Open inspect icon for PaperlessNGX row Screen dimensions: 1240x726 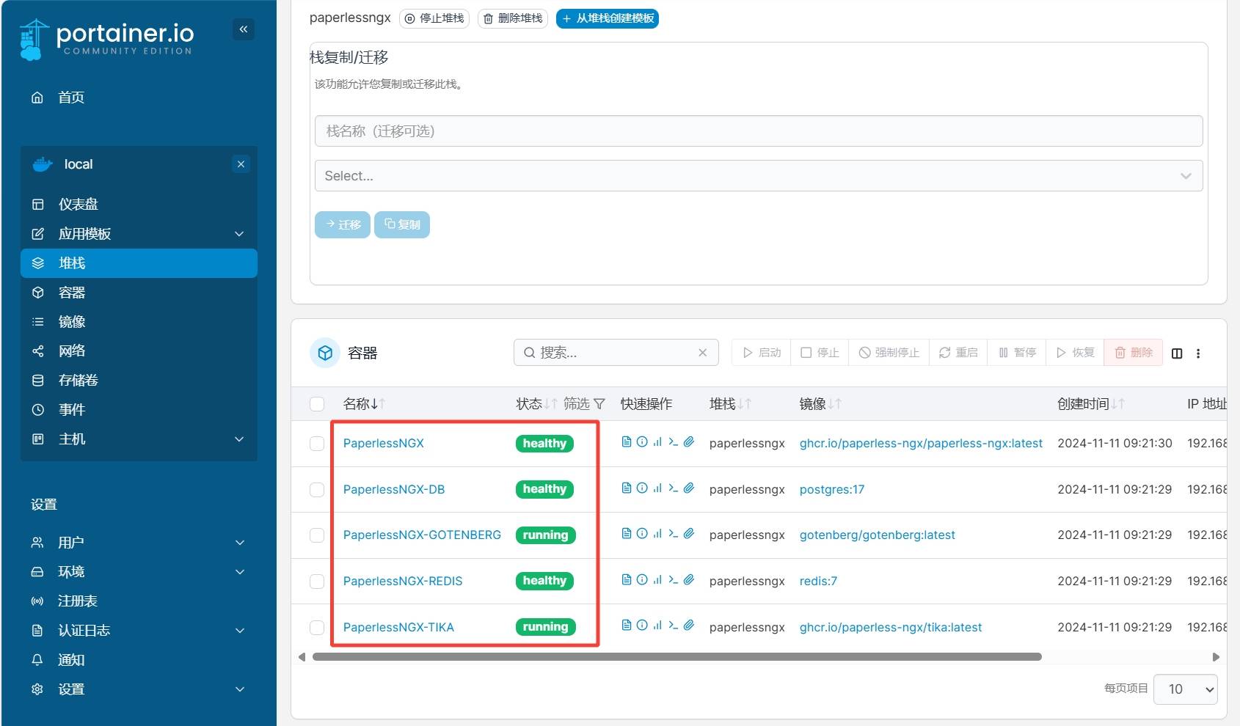(x=642, y=442)
